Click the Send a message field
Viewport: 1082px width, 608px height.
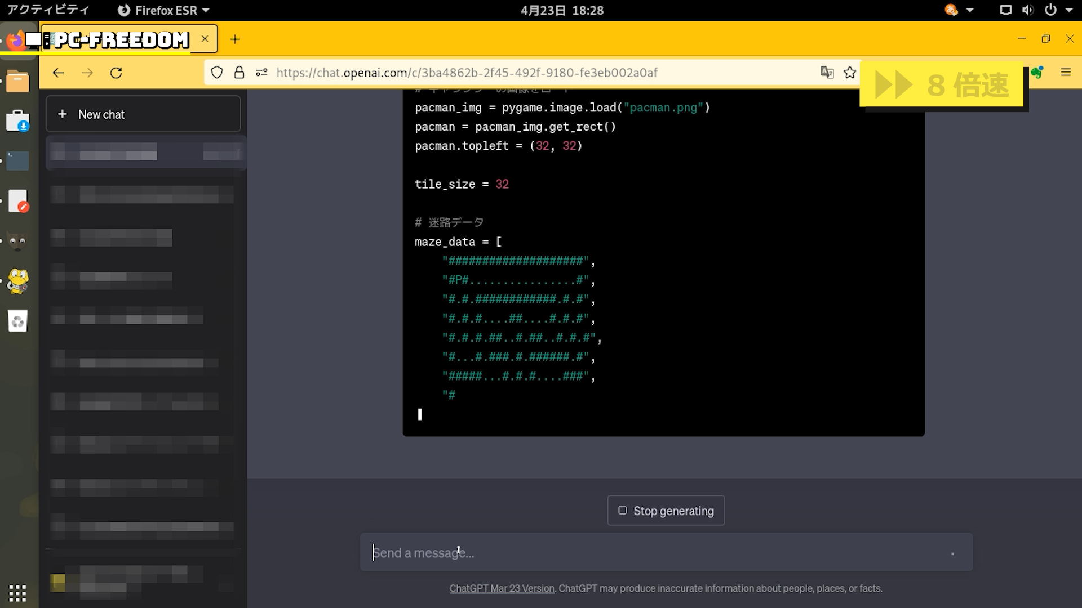[x=654, y=553]
